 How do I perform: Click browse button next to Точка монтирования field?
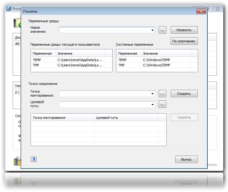click(163, 94)
